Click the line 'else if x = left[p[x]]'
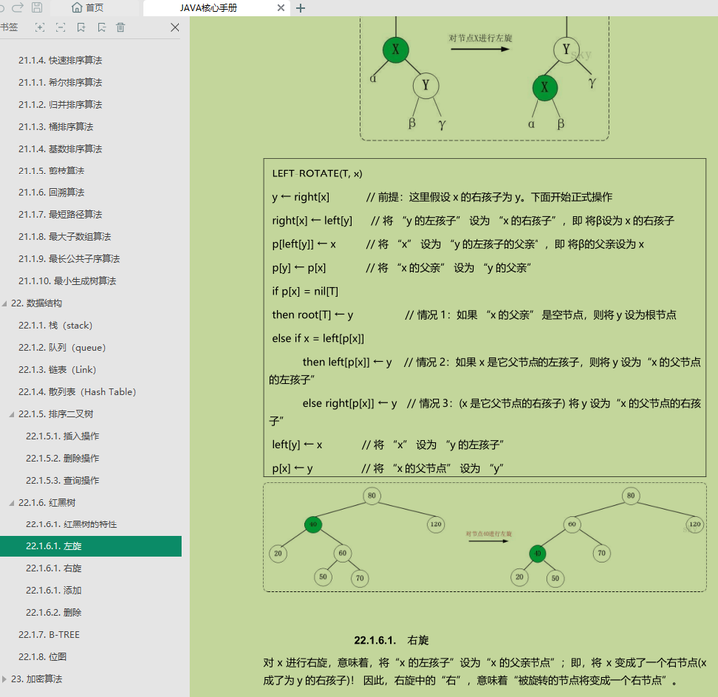This screenshot has height=697, width=718. (x=318, y=338)
